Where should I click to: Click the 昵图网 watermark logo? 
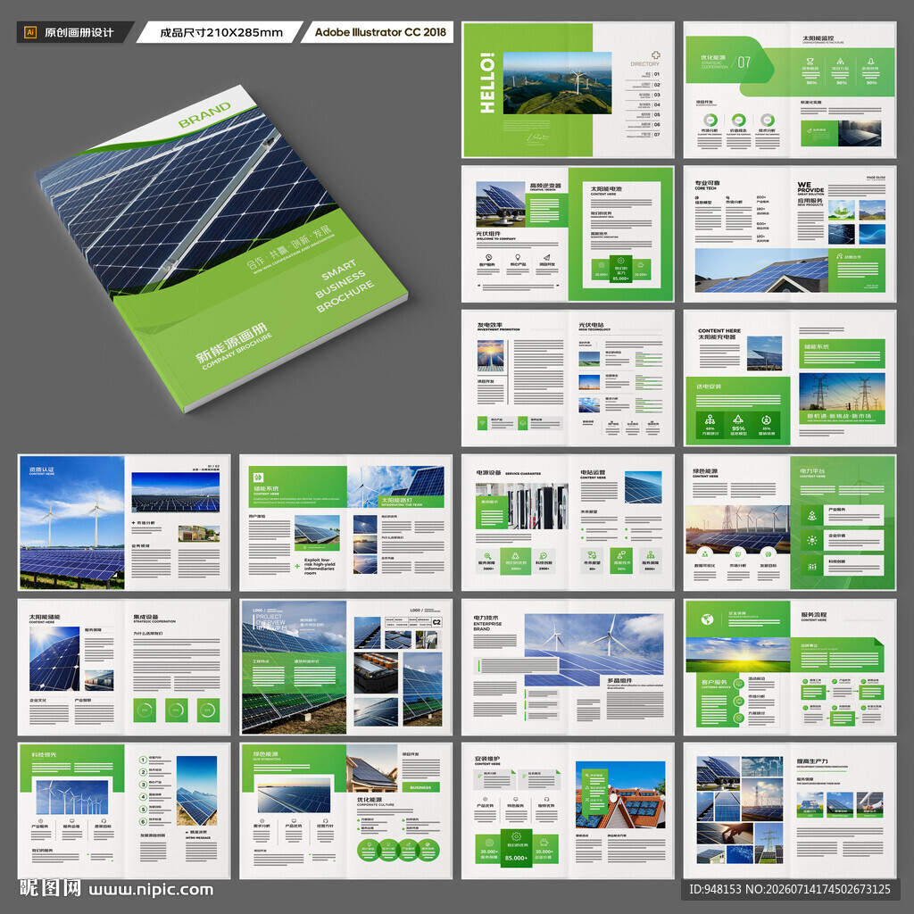point(50,888)
